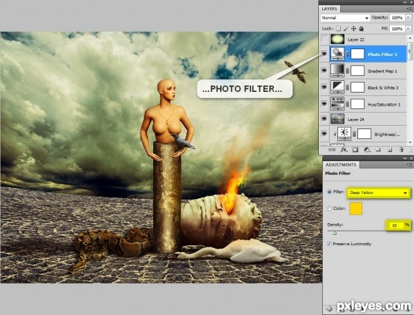Select the Hue/Saturation 1 layer name
The width and height of the screenshot is (414, 315).
tap(384, 104)
